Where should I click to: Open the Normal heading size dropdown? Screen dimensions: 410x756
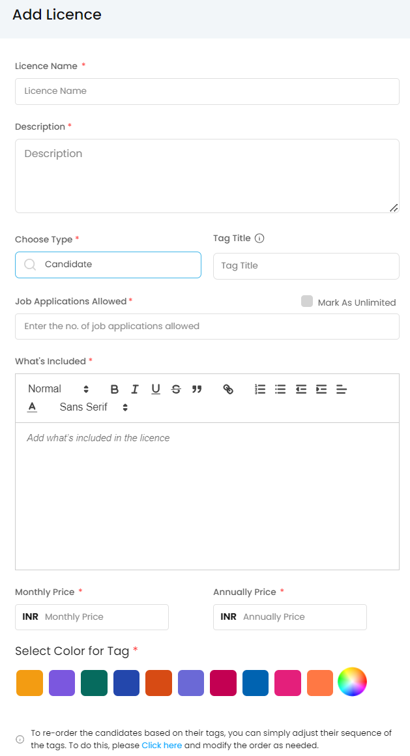click(58, 389)
